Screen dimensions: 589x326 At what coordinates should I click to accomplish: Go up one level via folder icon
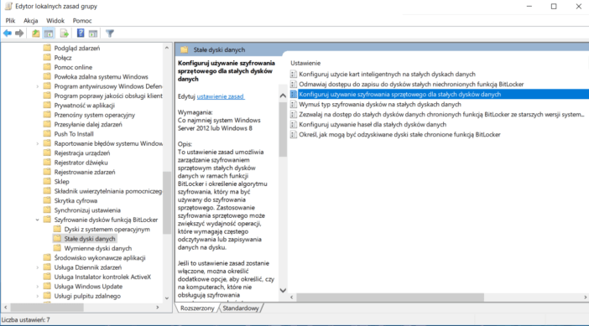pos(36,34)
